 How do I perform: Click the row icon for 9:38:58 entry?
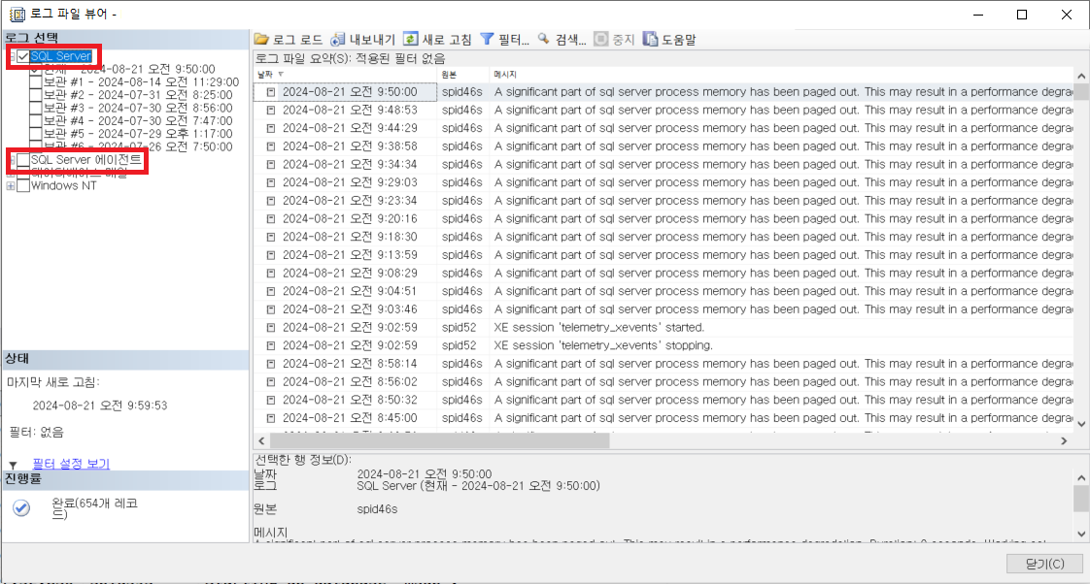(271, 146)
